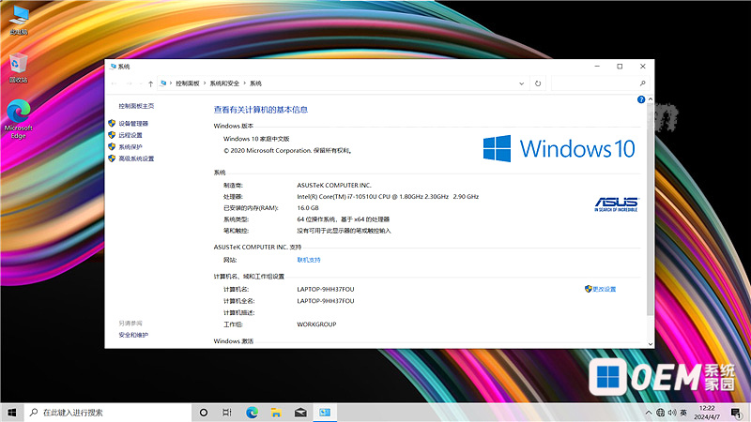The height and width of the screenshot is (422, 751).
Task: Open the clock showing 12:22
Action: coord(707,413)
